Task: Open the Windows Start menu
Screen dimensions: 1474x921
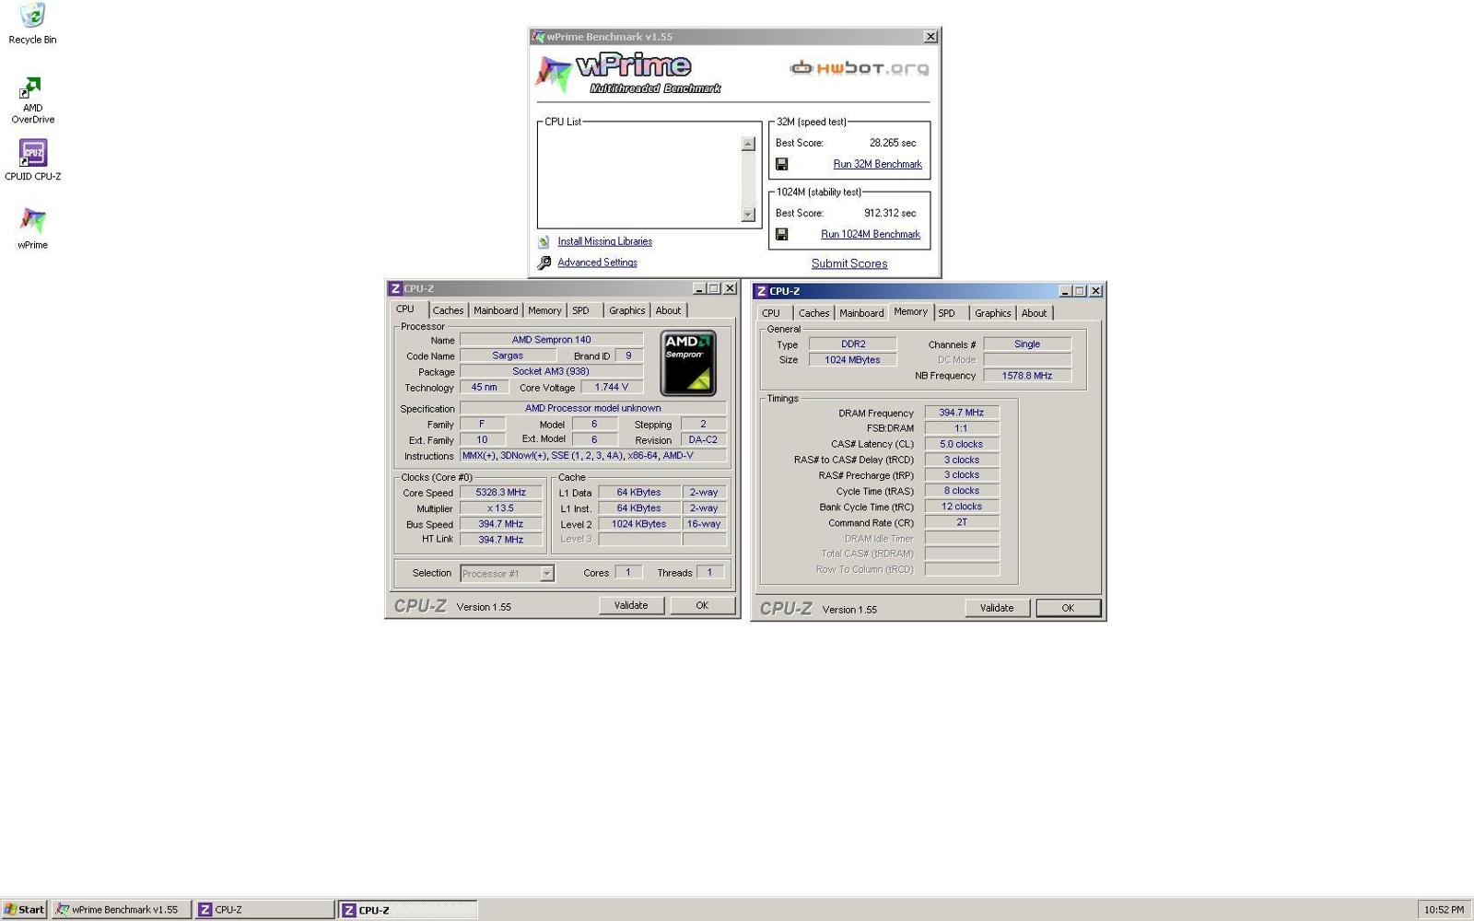Action: [25, 909]
